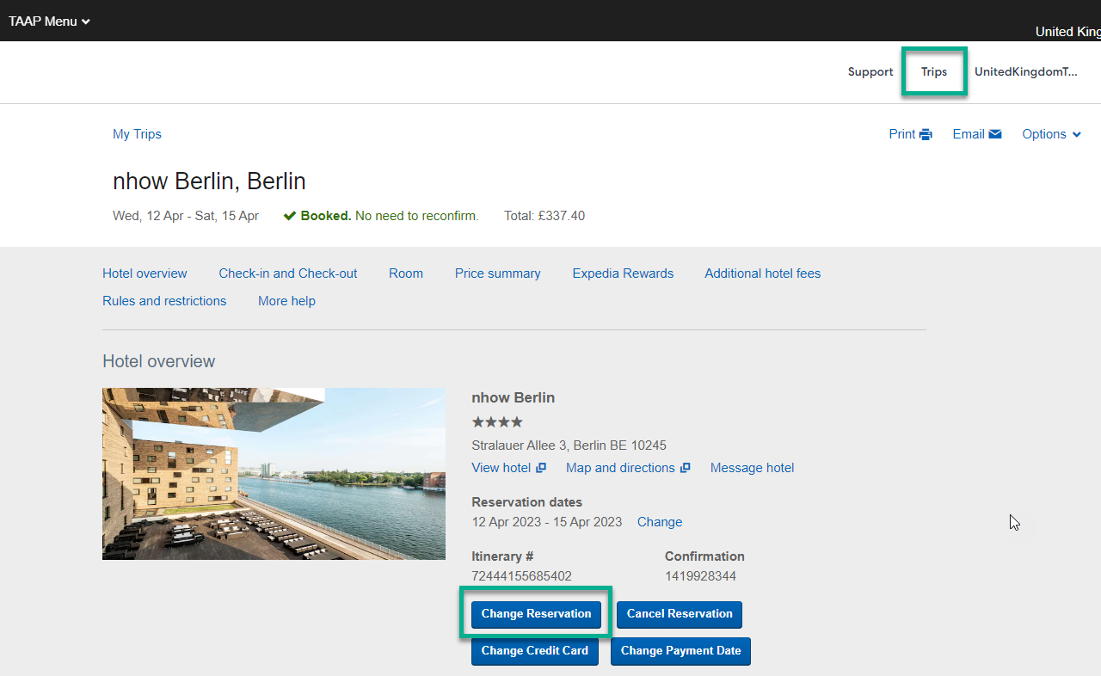
Task: Jump to Expedia Rewards section
Action: pos(623,273)
